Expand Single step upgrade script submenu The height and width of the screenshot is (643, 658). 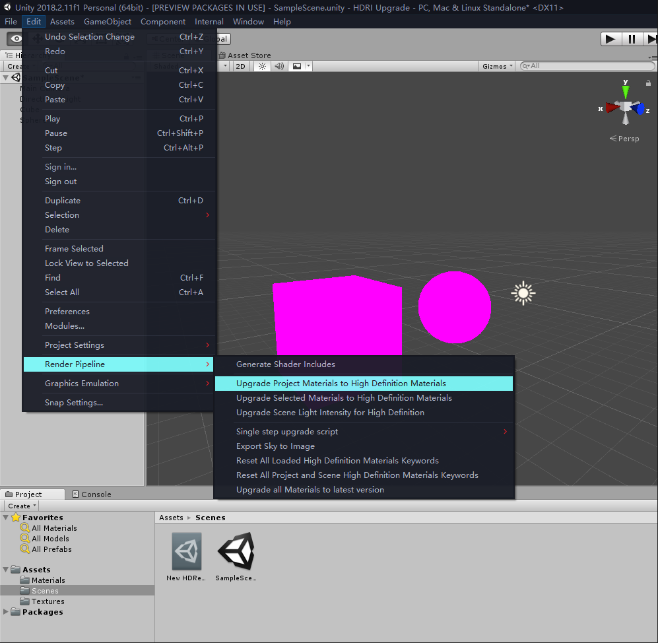(364, 432)
